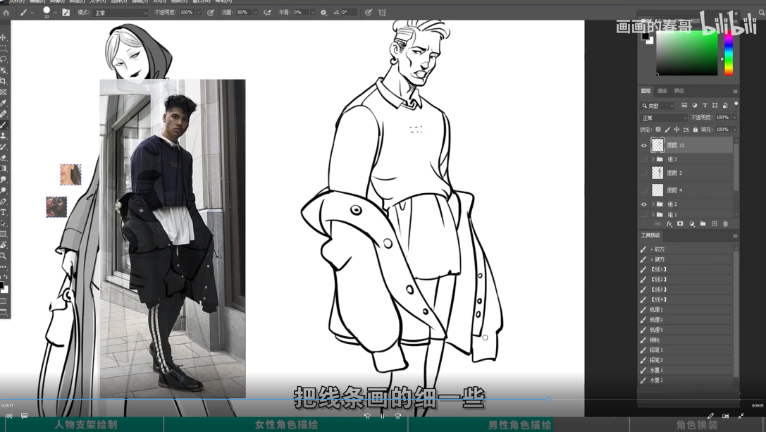This screenshot has width=766, height=432.
Task: Lock position with move-arrows icon
Action: (677, 130)
